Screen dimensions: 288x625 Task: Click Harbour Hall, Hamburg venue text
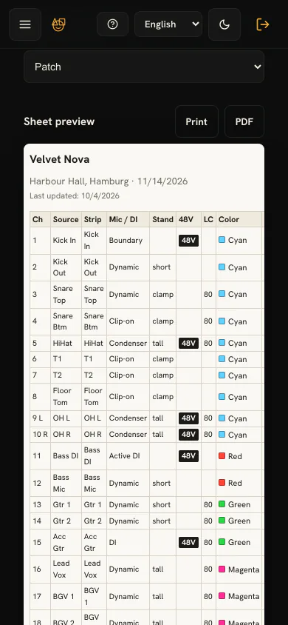point(79,181)
